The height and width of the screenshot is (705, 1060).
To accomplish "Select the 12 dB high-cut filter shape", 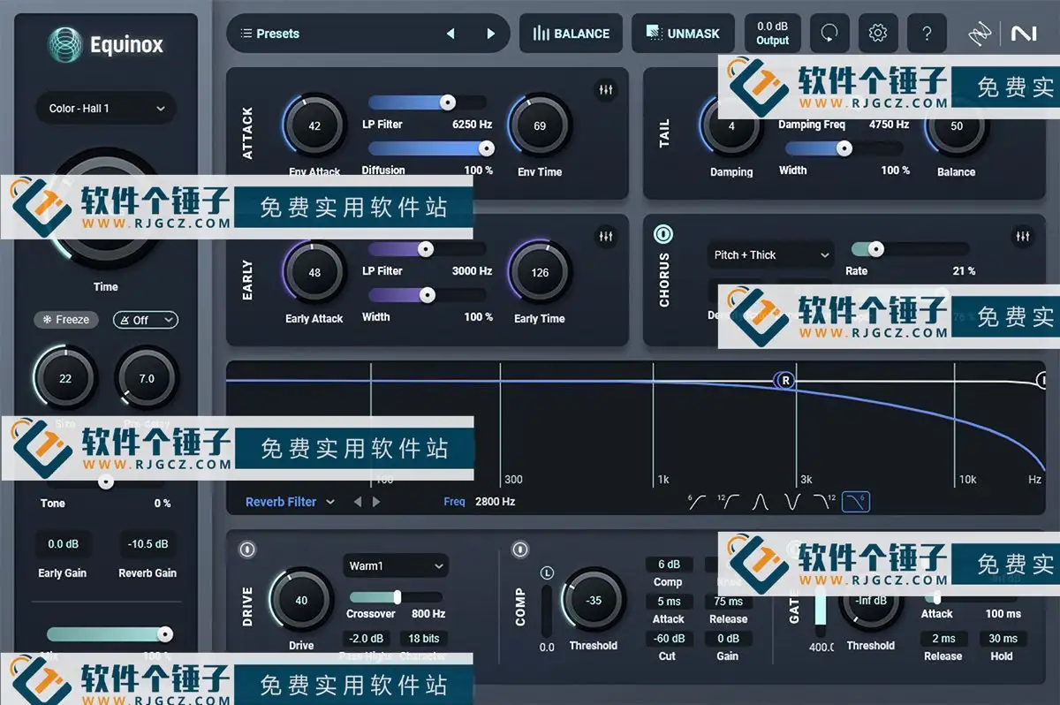I will (824, 502).
